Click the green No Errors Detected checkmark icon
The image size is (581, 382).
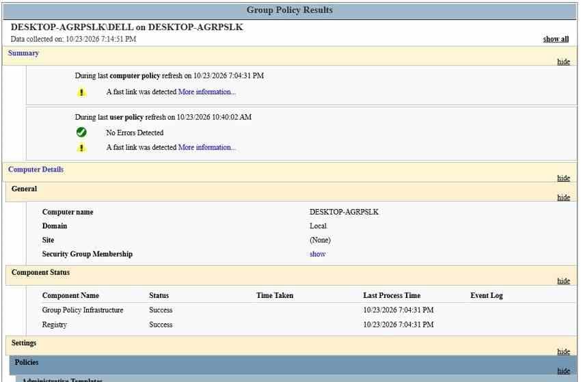pyautogui.click(x=81, y=133)
